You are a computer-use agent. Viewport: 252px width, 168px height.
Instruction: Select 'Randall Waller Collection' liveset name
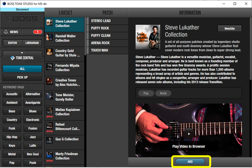[66, 38]
